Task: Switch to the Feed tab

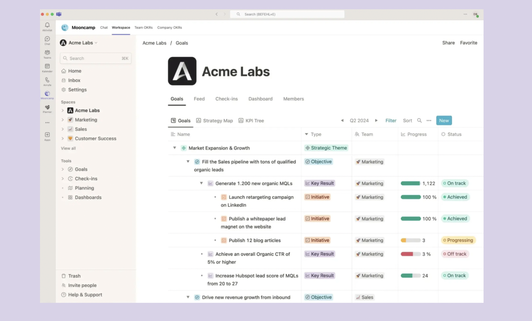Action: tap(199, 99)
